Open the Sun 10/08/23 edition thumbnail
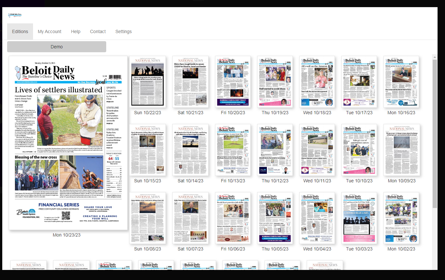Image resolution: width=445 pixels, height=280 pixels. point(147,218)
